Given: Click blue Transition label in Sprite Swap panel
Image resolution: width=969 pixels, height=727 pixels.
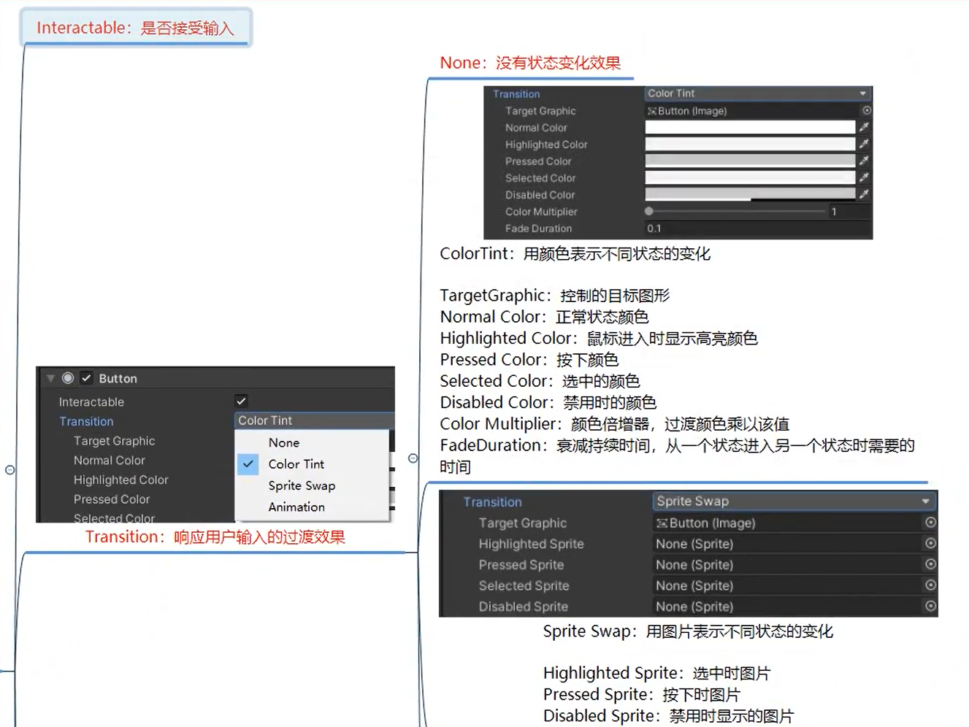Looking at the screenshot, I should [492, 502].
